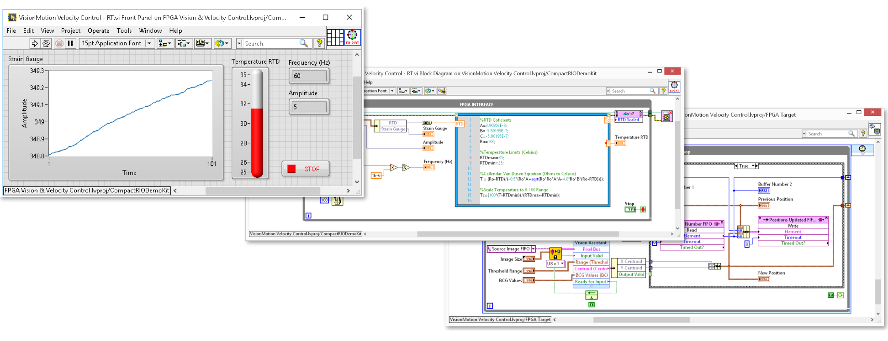Click the Help menu in Block Diagram window
The height and width of the screenshot is (341, 888).
pos(368,82)
